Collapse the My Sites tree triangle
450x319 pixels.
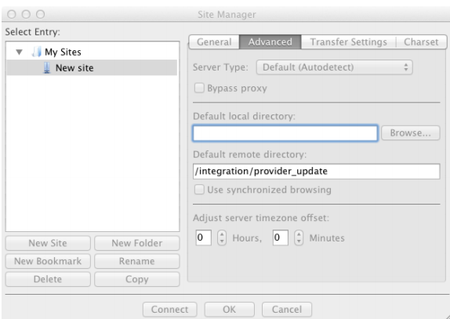20,53
